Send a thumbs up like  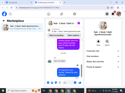[x=80, y=83]
